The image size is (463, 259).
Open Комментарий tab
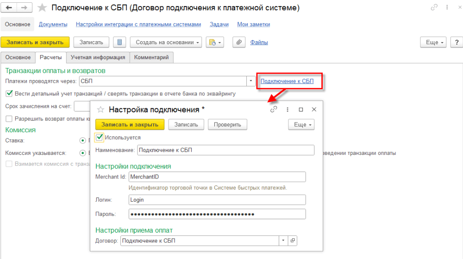(151, 57)
